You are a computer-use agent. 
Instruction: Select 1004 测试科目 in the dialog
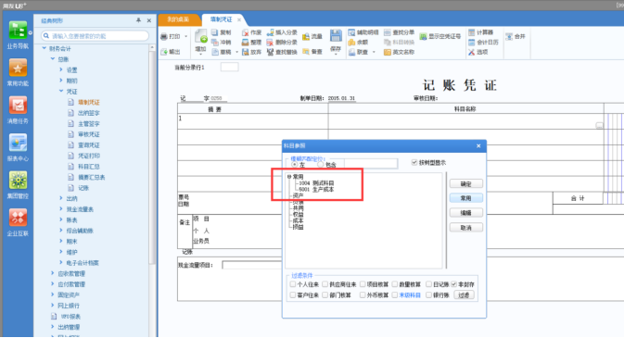tap(316, 183)
